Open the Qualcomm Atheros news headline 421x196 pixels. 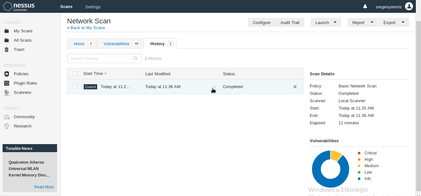(29, 169)
